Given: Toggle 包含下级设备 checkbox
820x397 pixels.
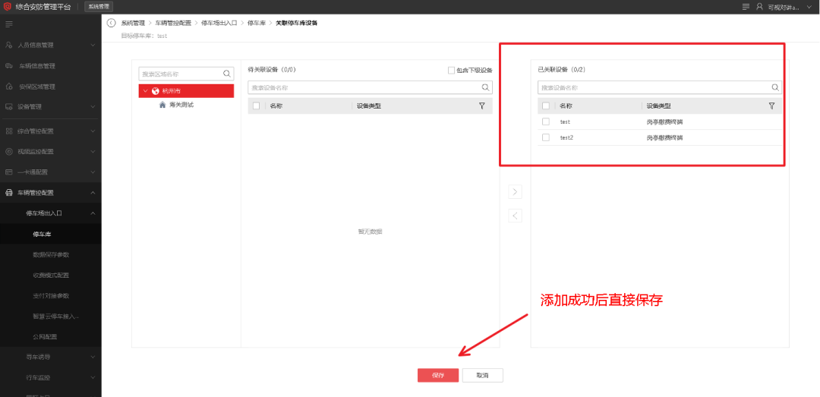Looking at the screenshot, I should (x=451, y=70).
